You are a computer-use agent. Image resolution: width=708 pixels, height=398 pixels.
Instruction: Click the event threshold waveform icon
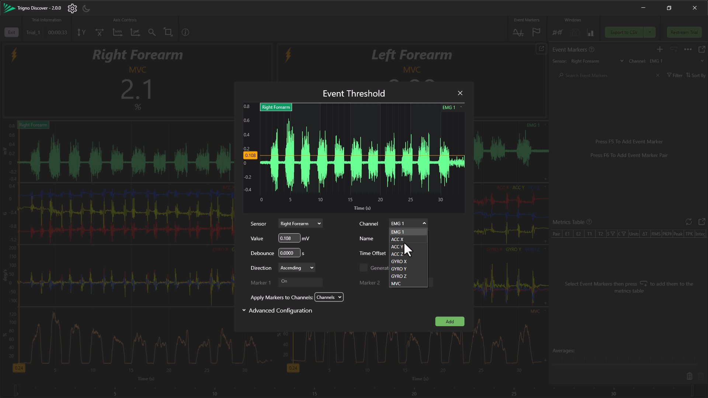518,32
